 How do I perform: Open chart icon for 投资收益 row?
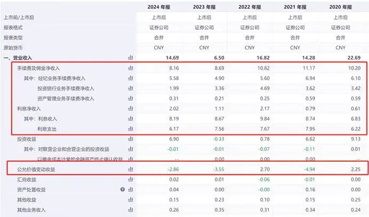pyautogui.click(x=131, y=139)
